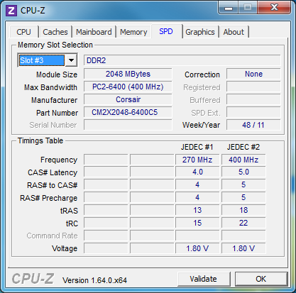The width and height of the screenshot is (296, 293).
Task: Select the tRC value 15
Action: 197,223
